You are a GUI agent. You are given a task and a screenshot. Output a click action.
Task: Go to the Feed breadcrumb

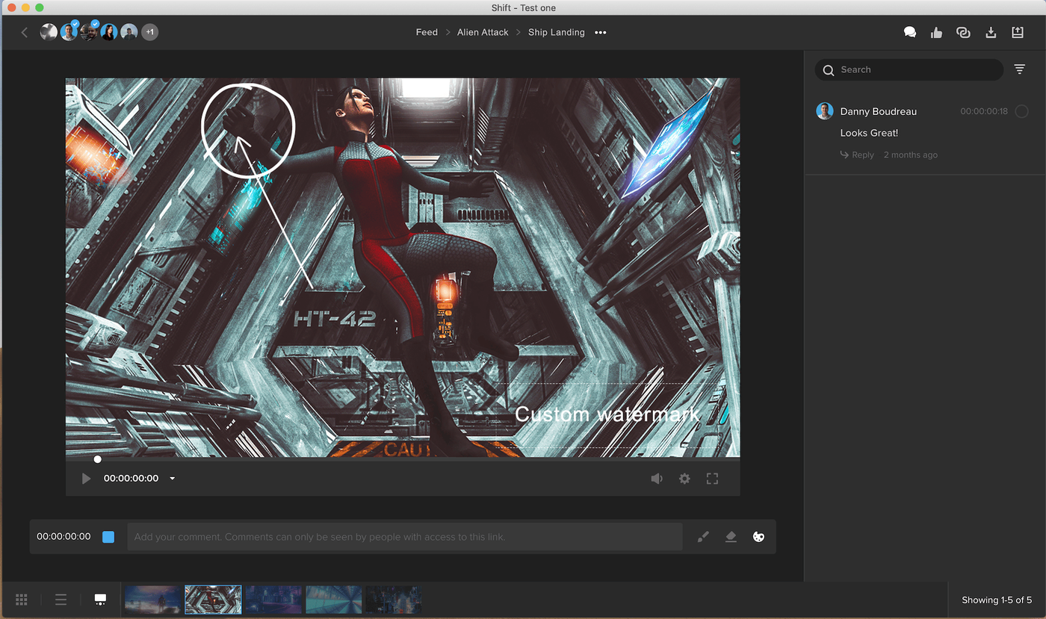click(427, 32)
